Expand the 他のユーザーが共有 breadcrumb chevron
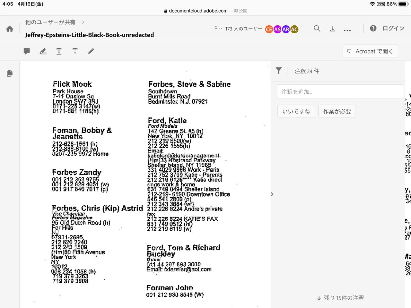The width and height of the screenshot is (411, 308). click(83, 22)
